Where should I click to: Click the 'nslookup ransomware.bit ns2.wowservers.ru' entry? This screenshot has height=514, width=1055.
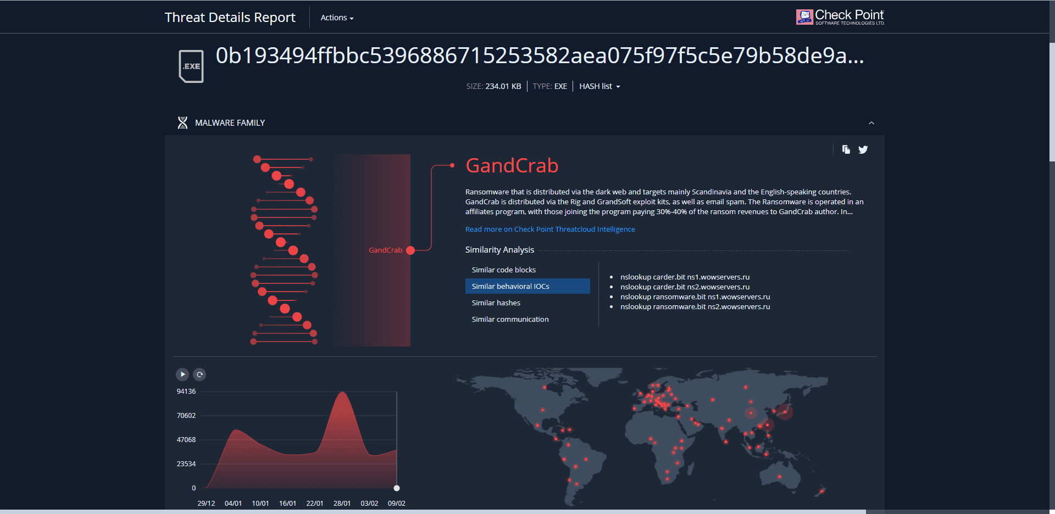point(695,307)
